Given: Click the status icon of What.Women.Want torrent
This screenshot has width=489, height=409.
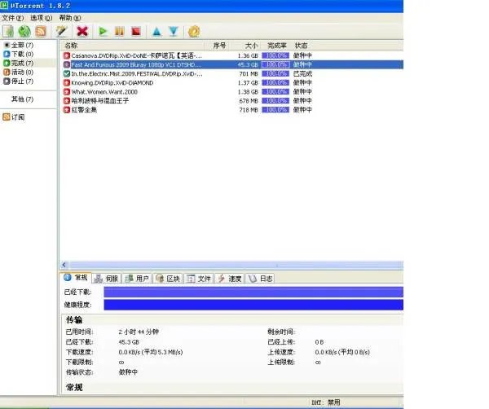Looking at the screenshot, I should (67, 92).
